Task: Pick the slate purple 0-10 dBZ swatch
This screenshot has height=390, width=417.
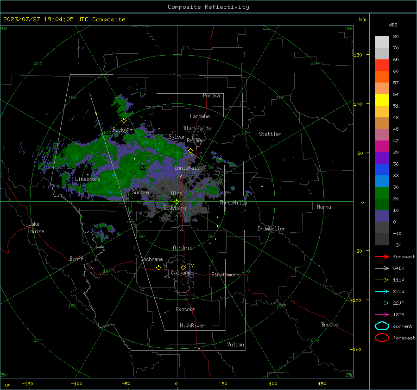Action: (x=382, y=216)
